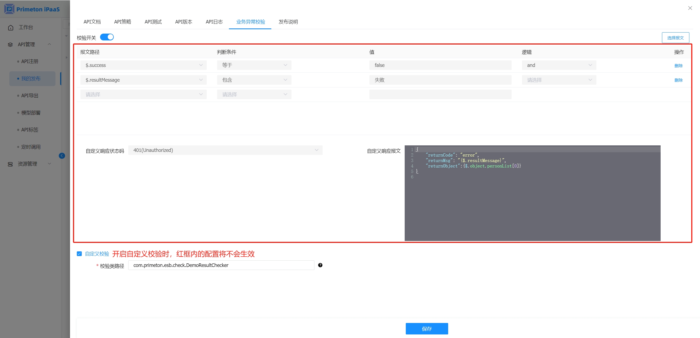Click the 校验类路径 input field
The width and height of the screenshot is (700, 338).
tap(221, 265)
